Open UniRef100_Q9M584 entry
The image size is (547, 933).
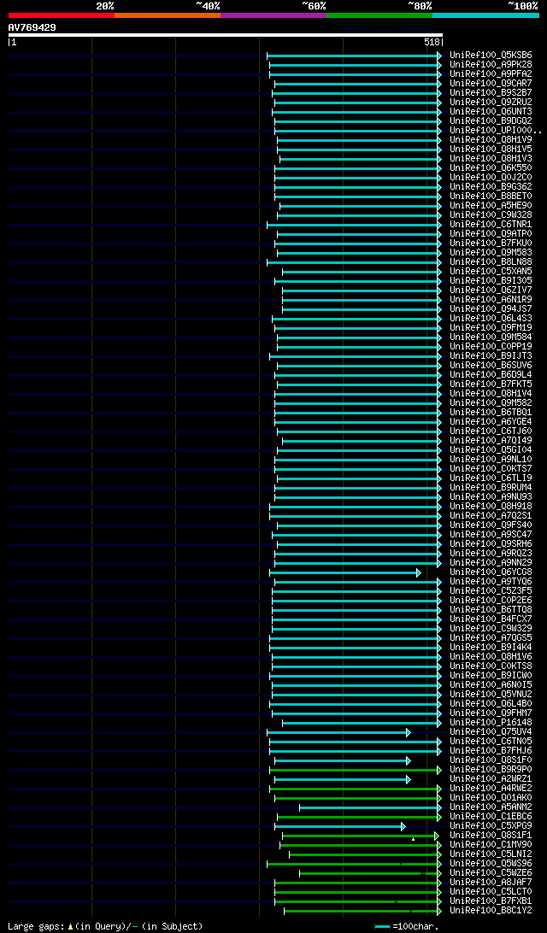coord(491,337)
